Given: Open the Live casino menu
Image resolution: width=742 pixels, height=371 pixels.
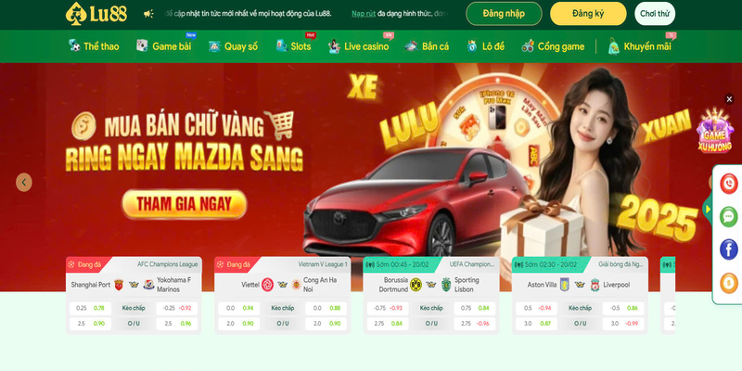Looking at the screenshot, I should (x=360, y=46).
